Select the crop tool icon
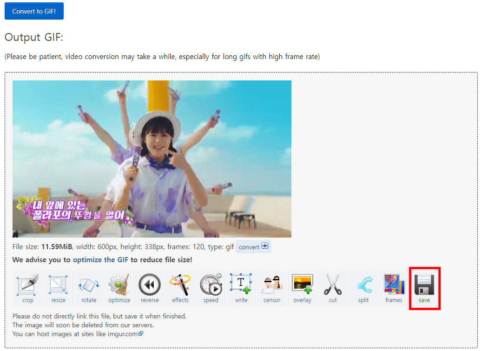This screenshot has height=351, width=481. click(27, 288)
